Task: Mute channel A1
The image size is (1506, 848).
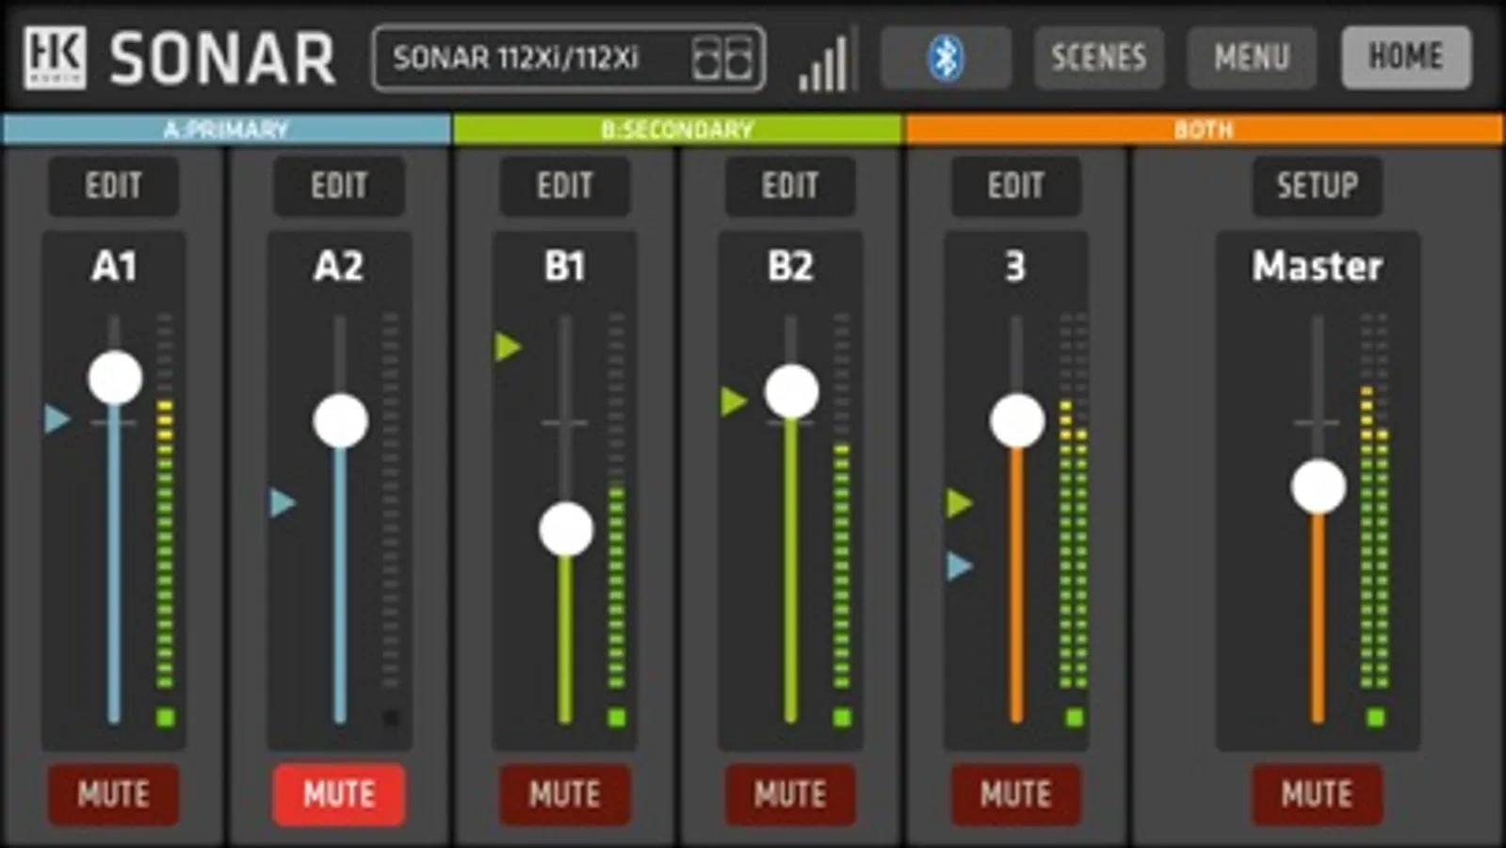Action: (113, 794)
